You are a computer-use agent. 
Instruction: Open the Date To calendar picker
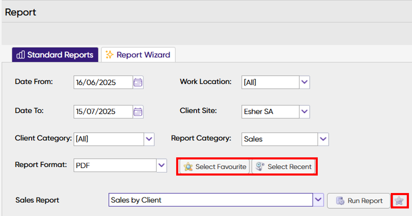138,112
